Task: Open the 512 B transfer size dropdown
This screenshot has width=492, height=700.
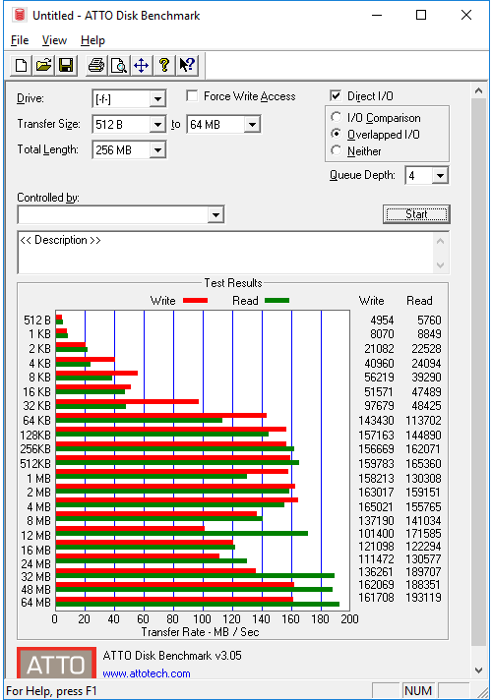Action: tap(157, 125)
